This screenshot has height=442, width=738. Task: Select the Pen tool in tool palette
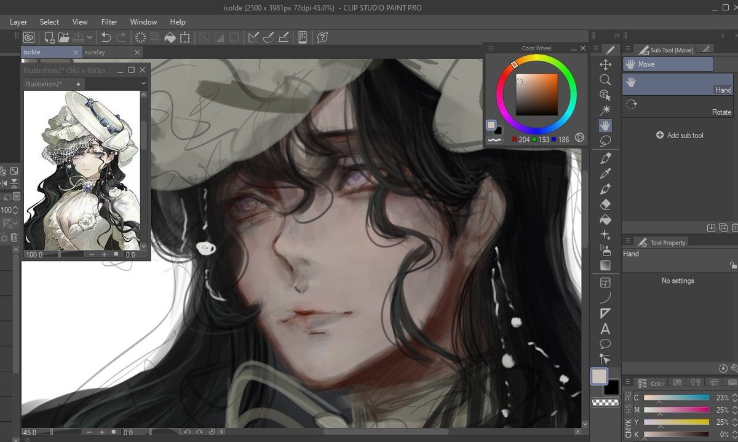[605, 158]
